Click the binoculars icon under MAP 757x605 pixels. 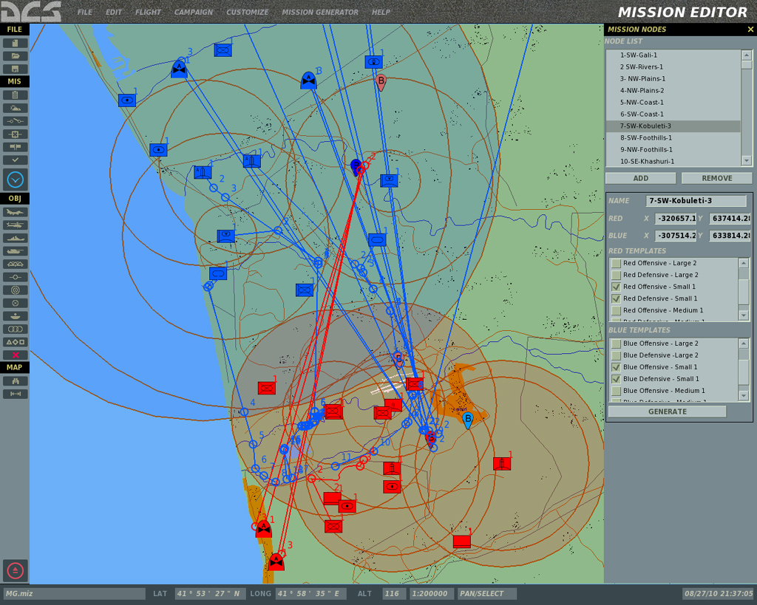[15, 381]
